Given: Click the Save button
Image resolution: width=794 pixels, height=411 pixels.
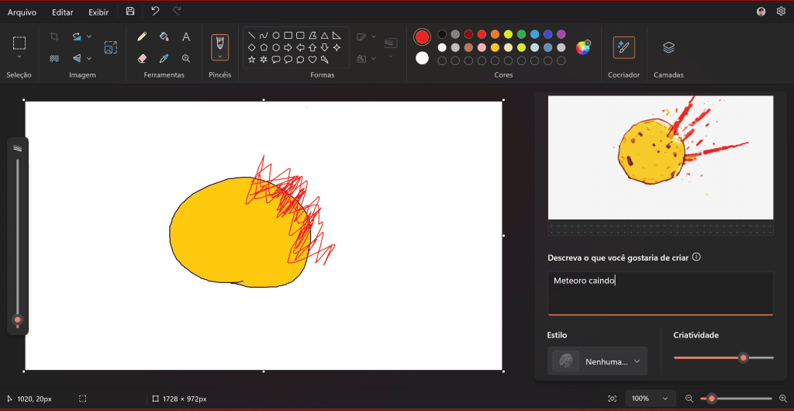Looking at the screenshot, I should [x=130, y=12].
